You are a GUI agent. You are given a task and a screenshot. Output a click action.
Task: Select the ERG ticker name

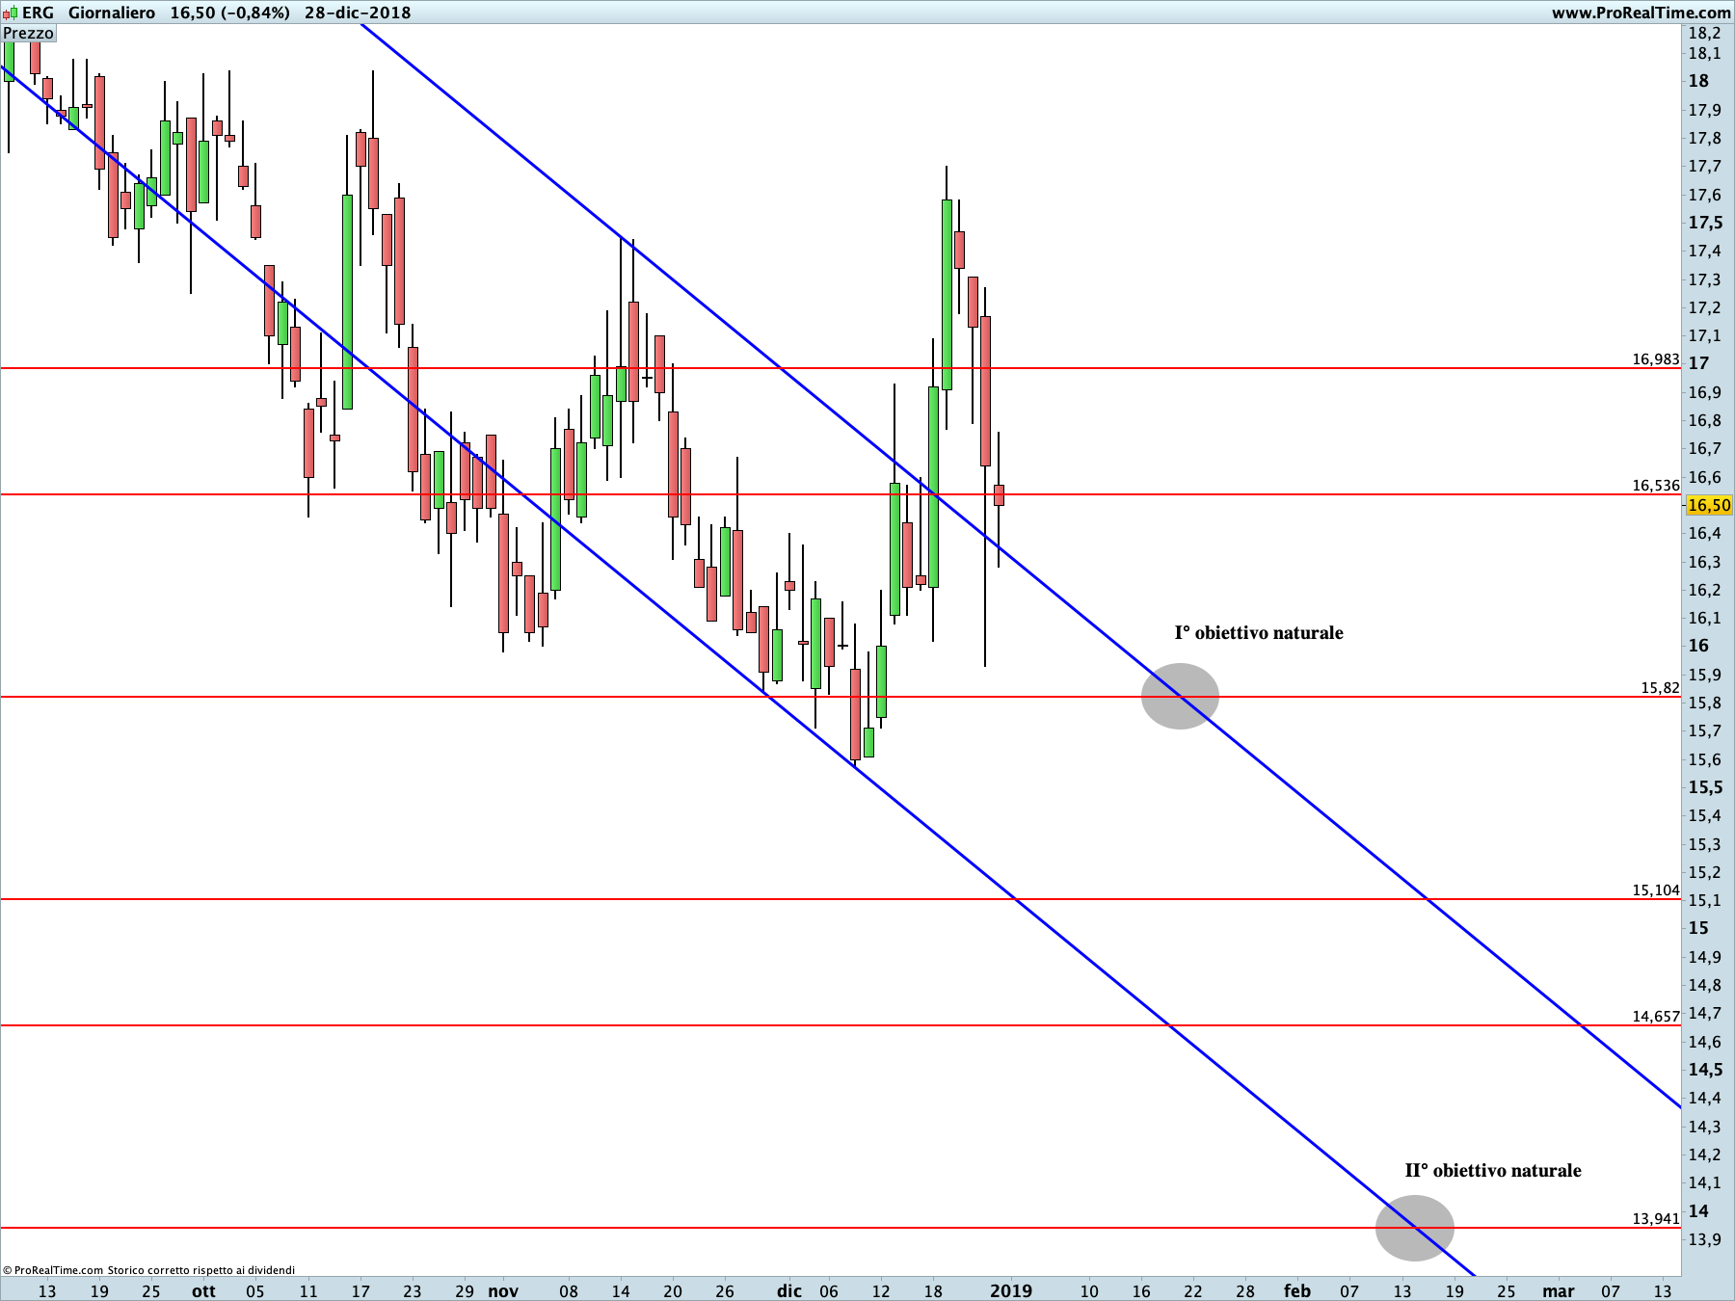[38, 13]
